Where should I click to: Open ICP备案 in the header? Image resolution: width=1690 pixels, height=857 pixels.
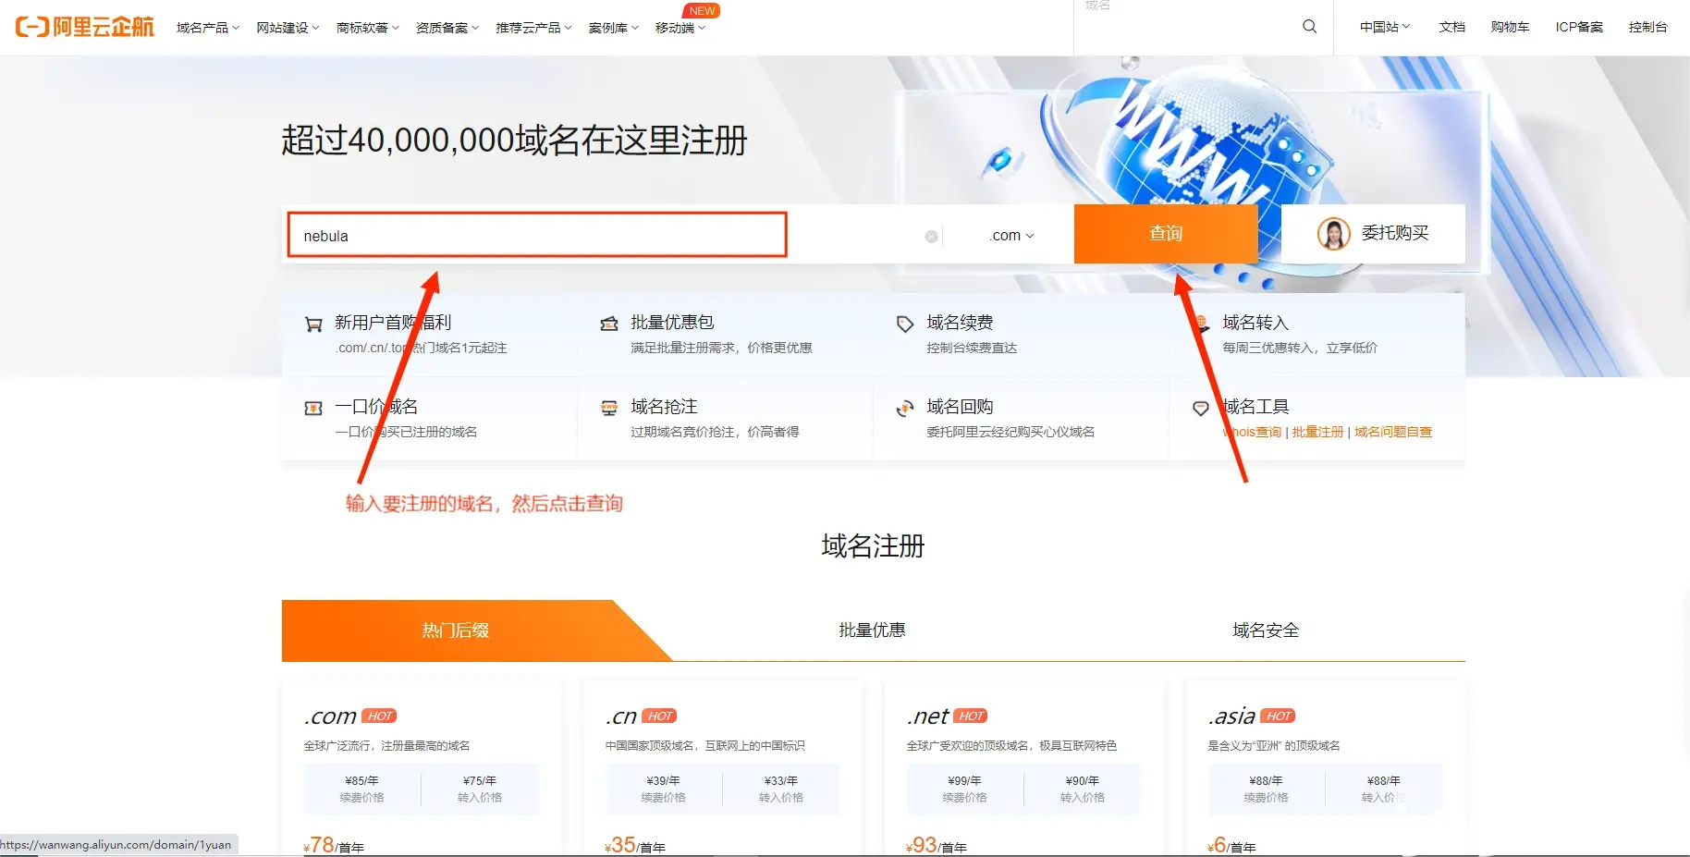(1579, 27)
